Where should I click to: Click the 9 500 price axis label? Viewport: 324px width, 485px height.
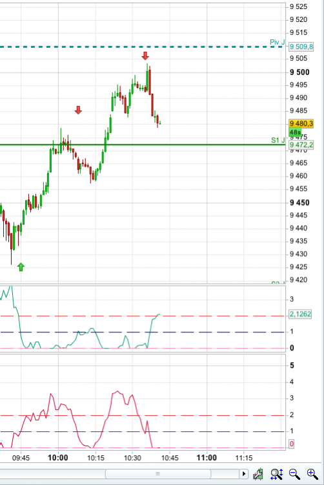tap(299, 72)
